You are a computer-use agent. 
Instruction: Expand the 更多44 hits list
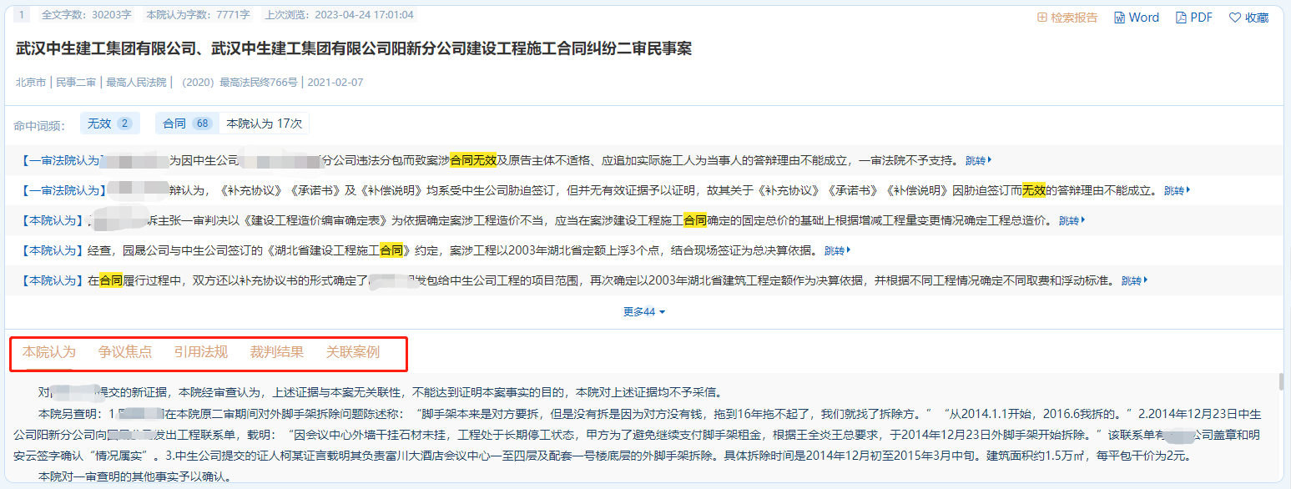pyautogui.click(x=644, y=312)
